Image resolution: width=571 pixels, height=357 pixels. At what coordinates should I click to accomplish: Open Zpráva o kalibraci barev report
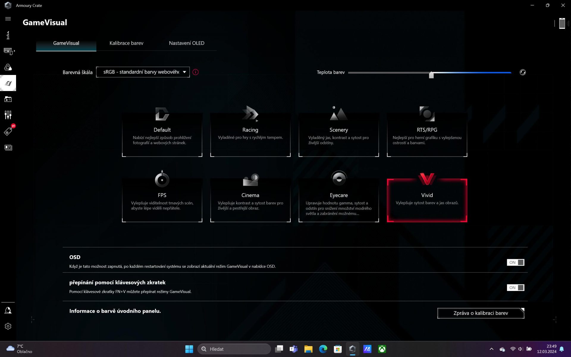pos(481,313)
